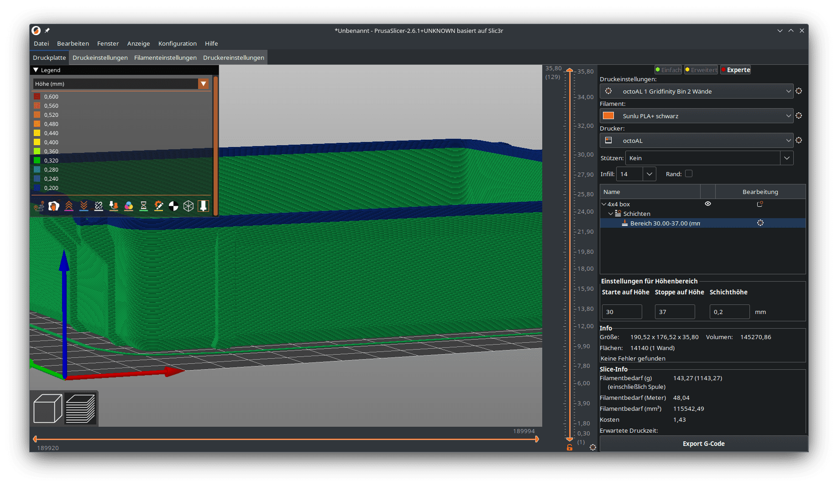Toggle Deretractions visibility downward chevrons icon
This screenshot has height=487, width=838.
click(84, 206)
